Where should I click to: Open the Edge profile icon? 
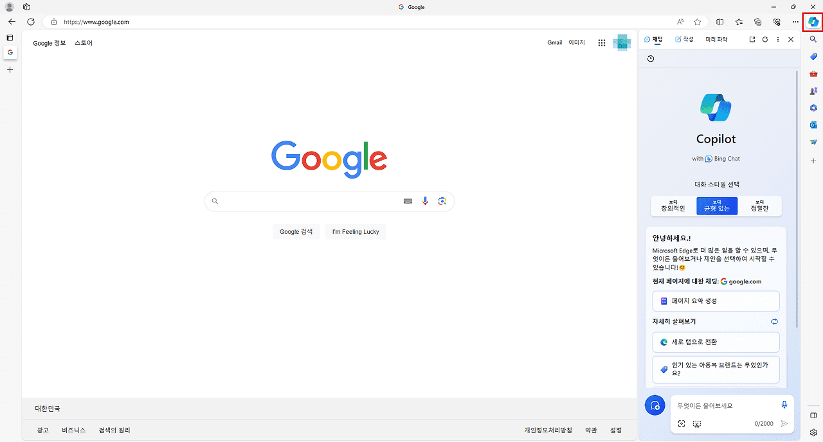pos(10,7)
